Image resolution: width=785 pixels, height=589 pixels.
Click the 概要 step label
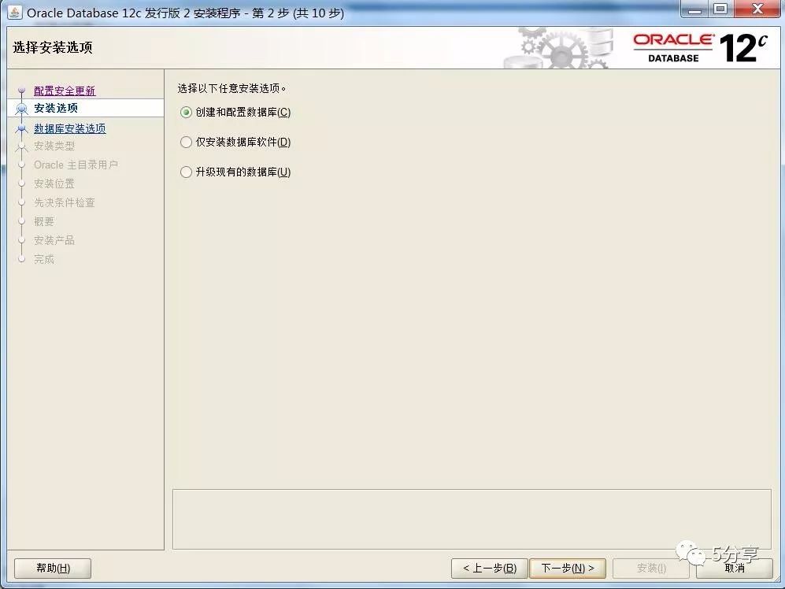[x=44, y=221]
